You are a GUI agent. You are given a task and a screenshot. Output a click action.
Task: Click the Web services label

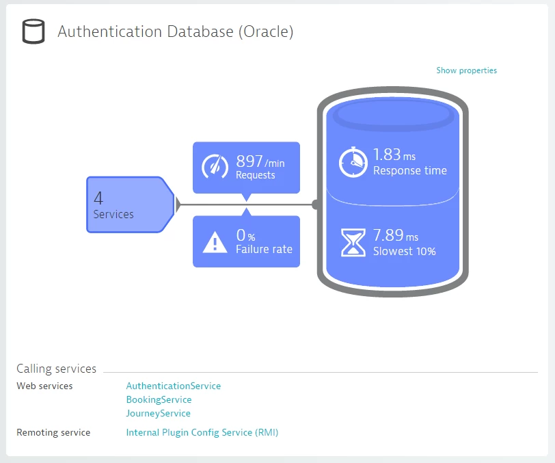point(44,386)
